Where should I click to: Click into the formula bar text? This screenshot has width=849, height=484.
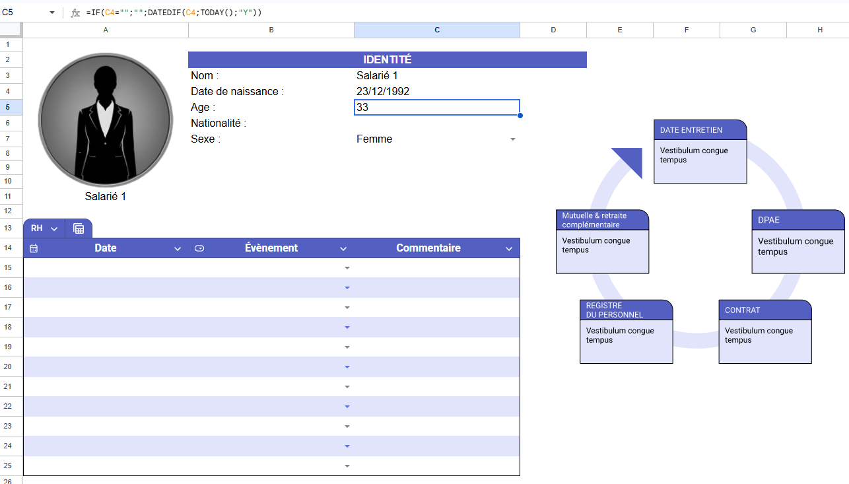pyautogui.click(x=264, y=13)
